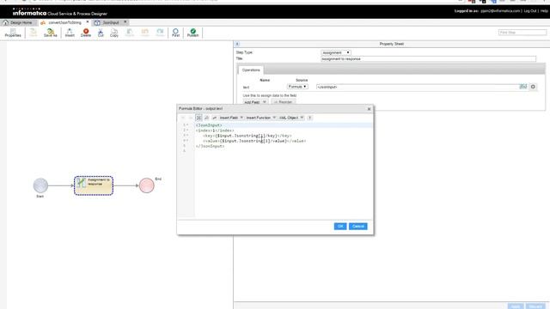Click the Reorder button
The image size is (550, 309).
click(283, 102)
